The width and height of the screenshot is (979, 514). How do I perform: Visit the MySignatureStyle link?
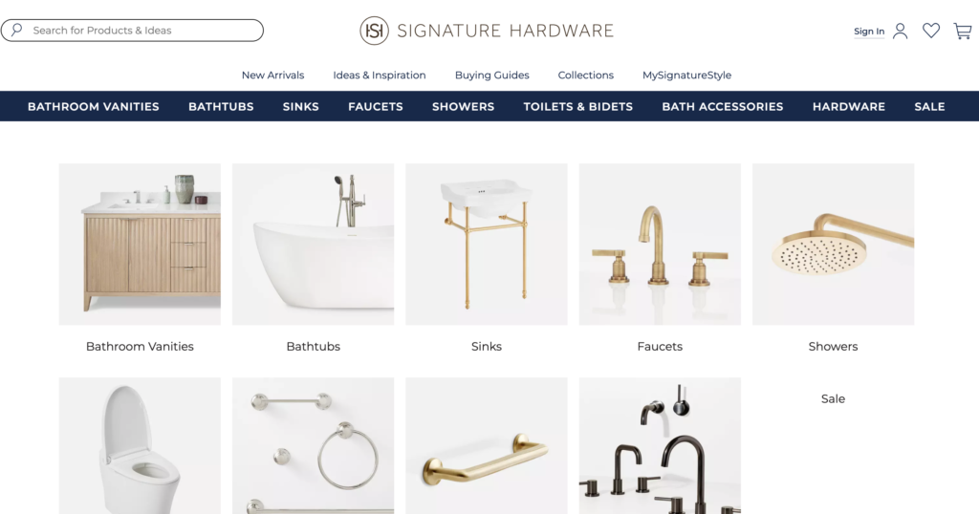(x=686, y=75)
